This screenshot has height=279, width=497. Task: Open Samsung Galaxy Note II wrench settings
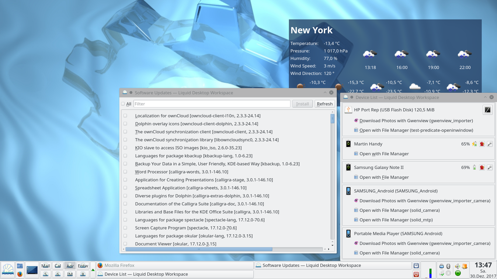click(490, 167)
